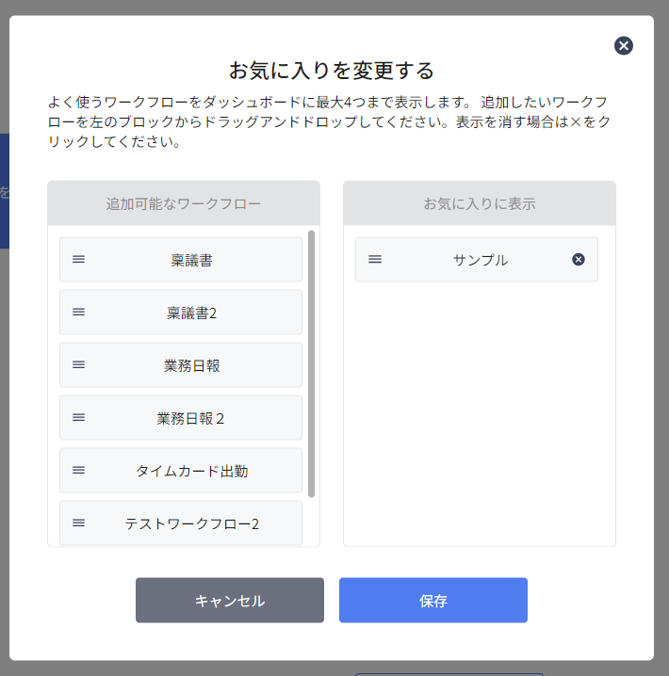Screen dimensions: 669x676
Task: Click the workflow list scrollbar
Action: pos(312,363)
